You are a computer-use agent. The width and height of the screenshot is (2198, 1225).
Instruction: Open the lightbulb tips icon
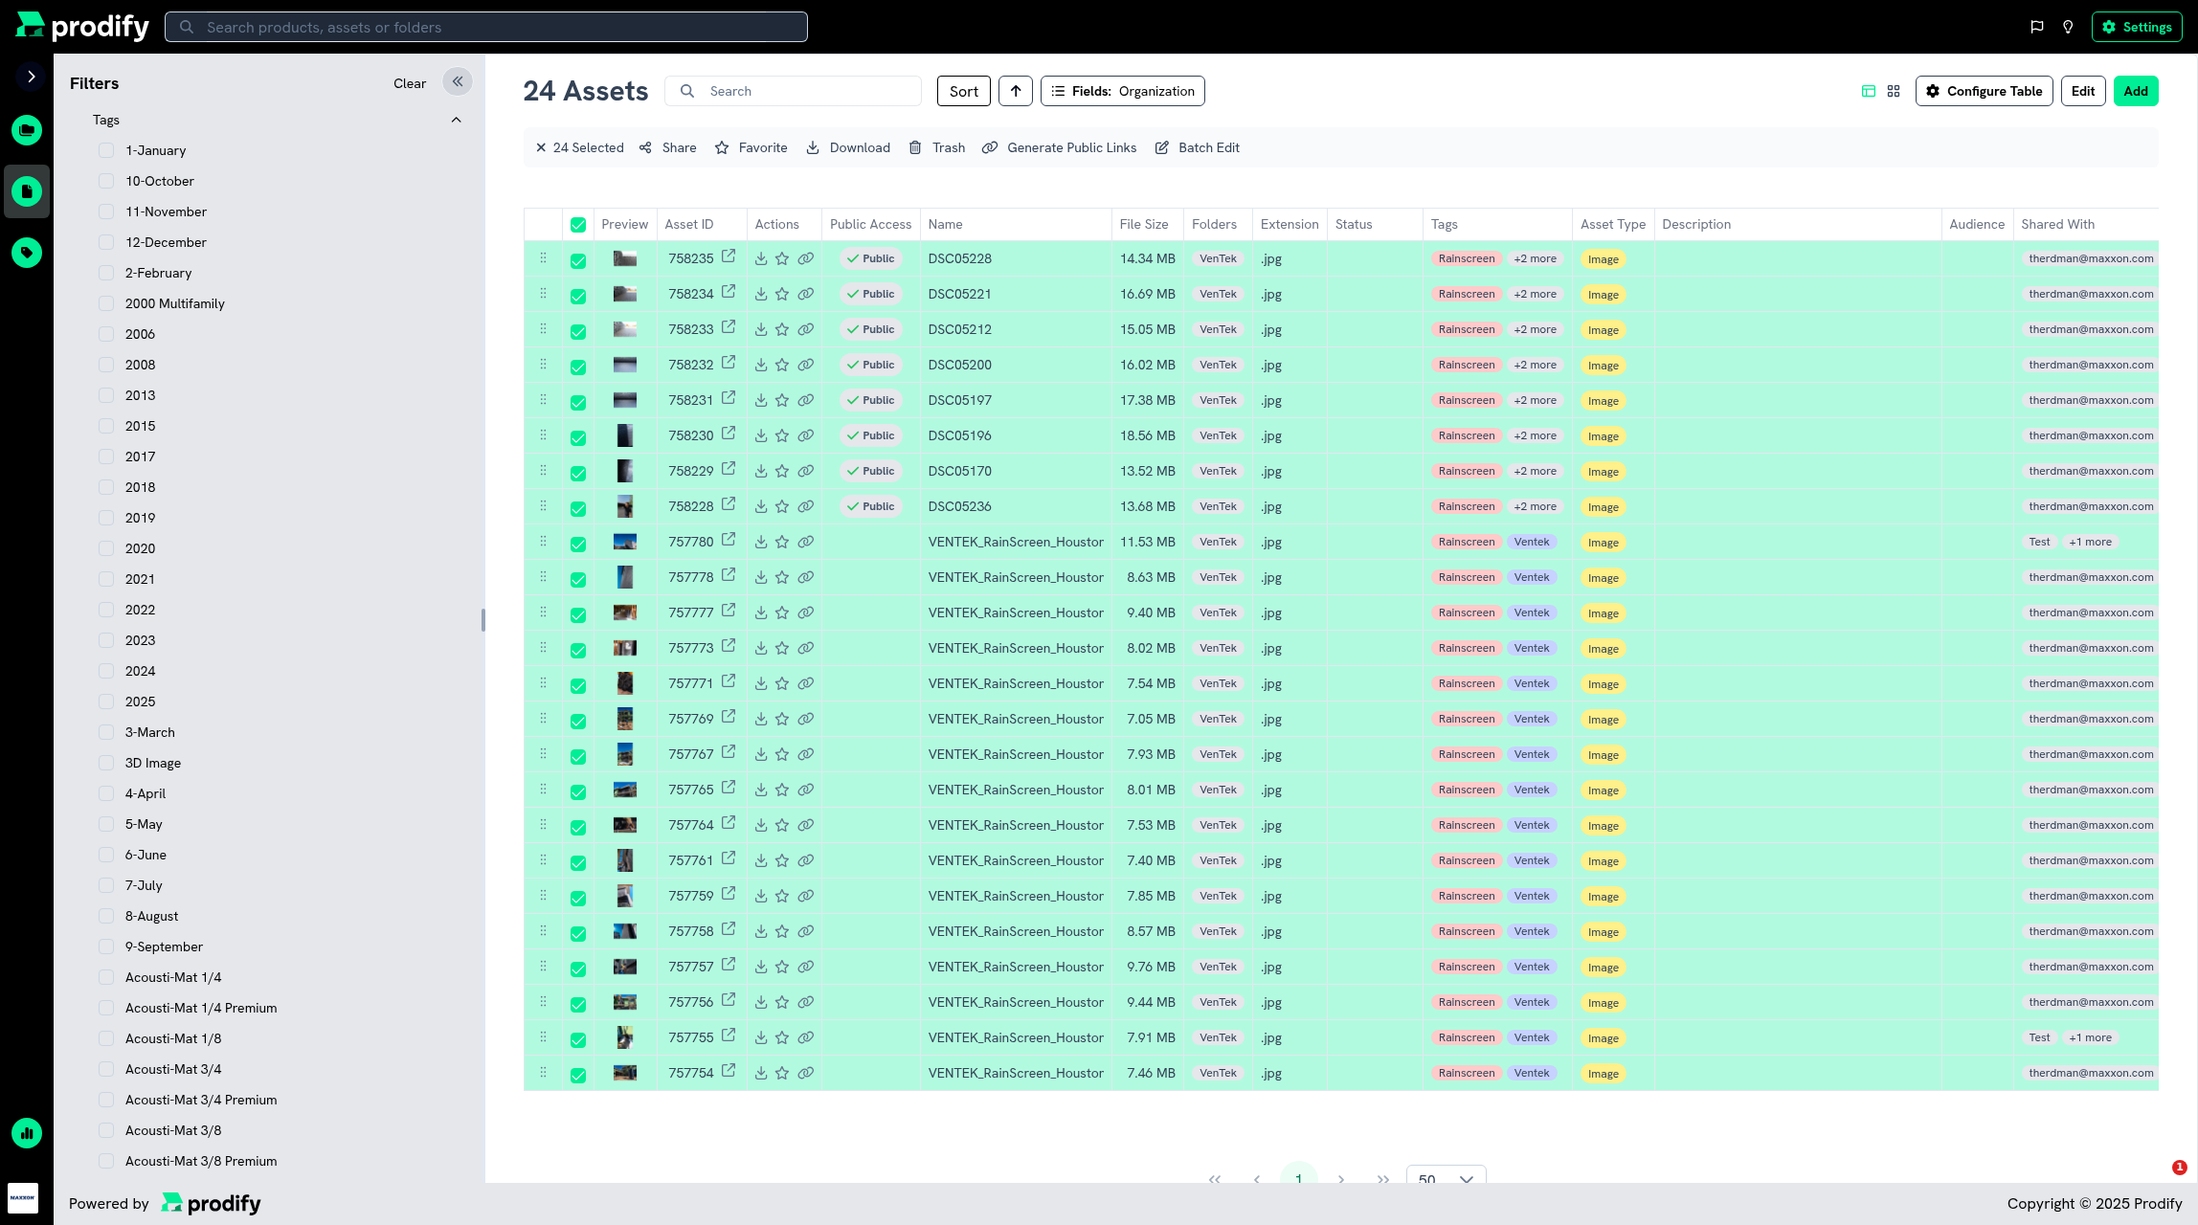tap(2068, 27)
